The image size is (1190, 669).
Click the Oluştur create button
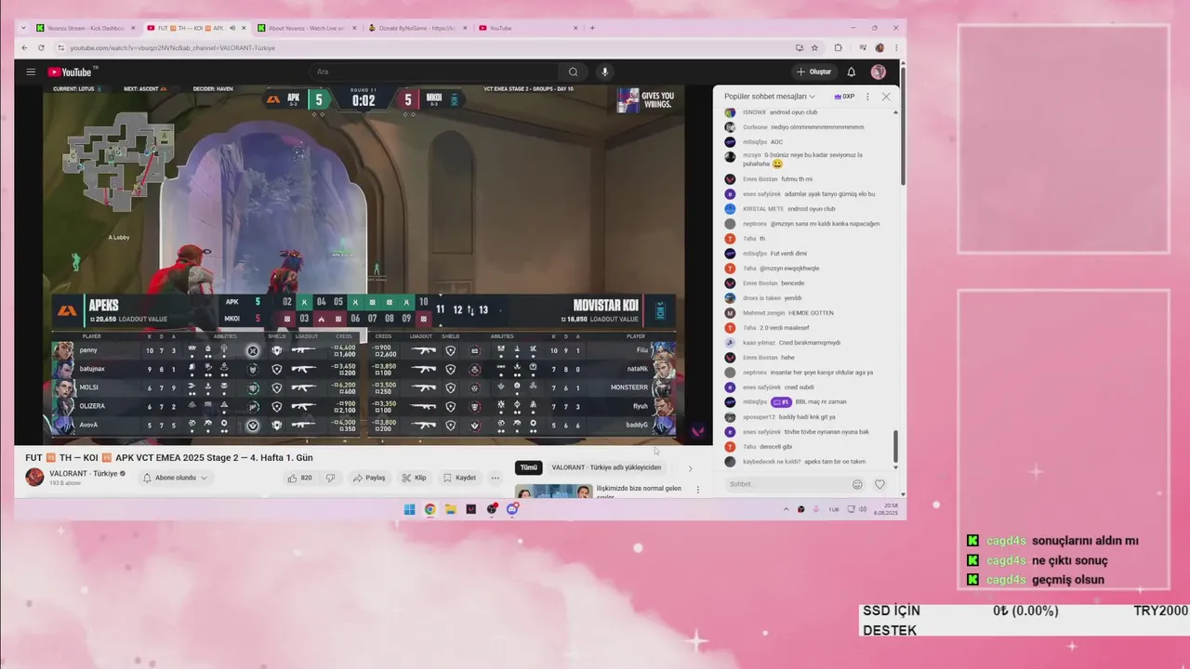point(813,72)
